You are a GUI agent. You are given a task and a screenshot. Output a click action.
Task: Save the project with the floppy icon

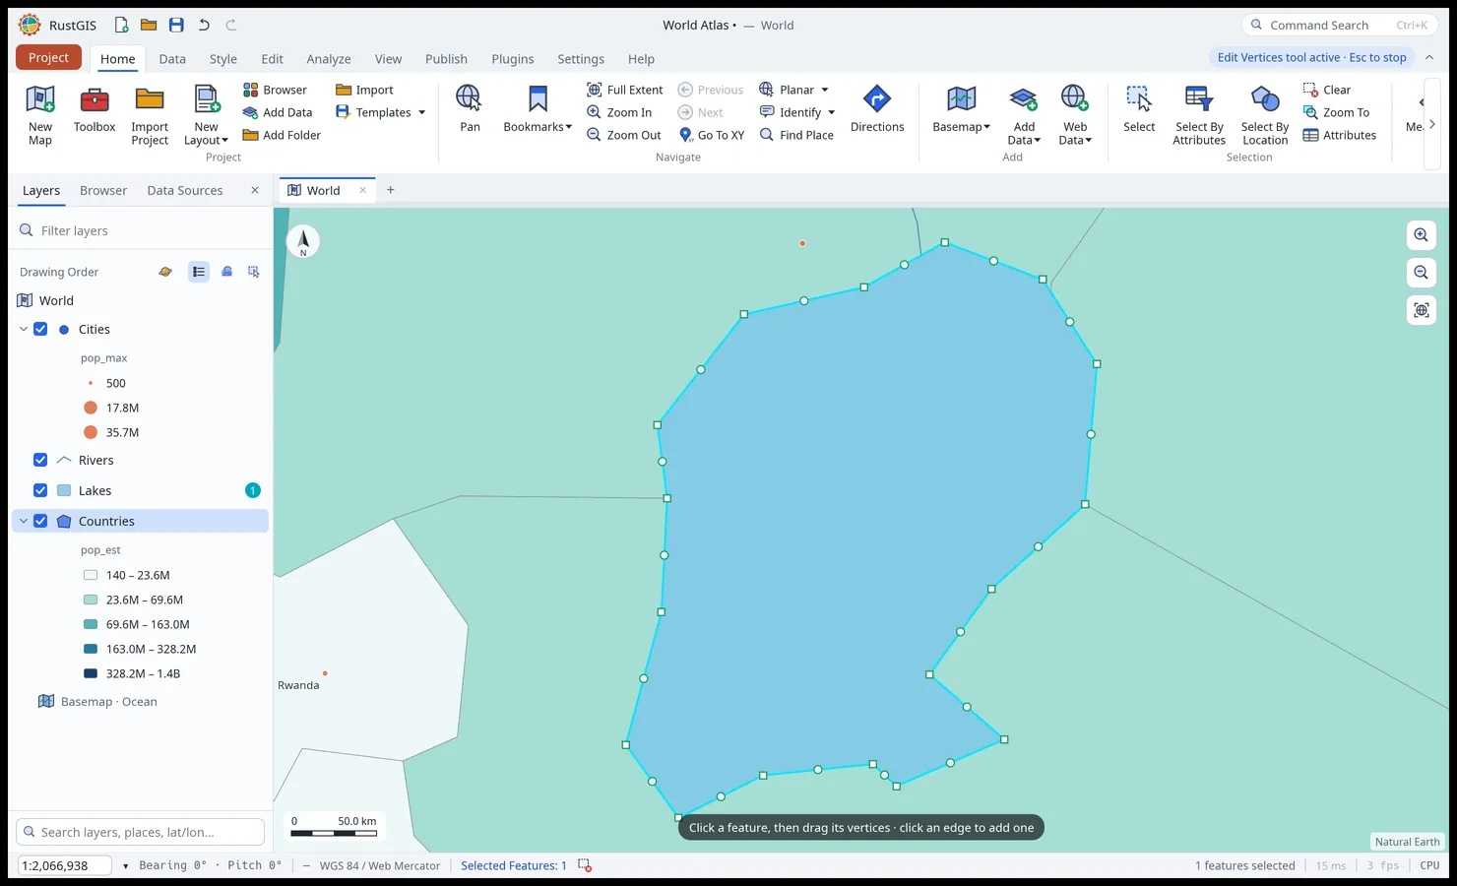pos(176,25)
